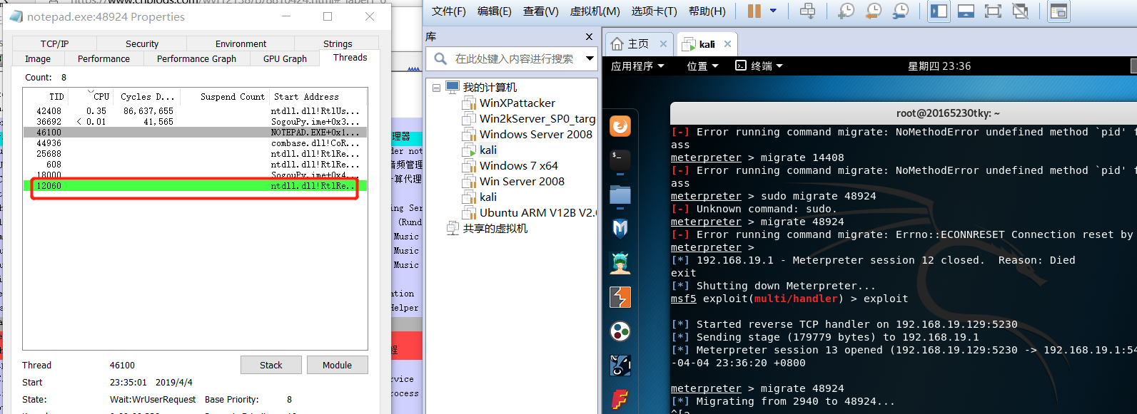Select thread 42408 in the threads list
This screenshot has width=1137, height=414.
coord(195,111)
